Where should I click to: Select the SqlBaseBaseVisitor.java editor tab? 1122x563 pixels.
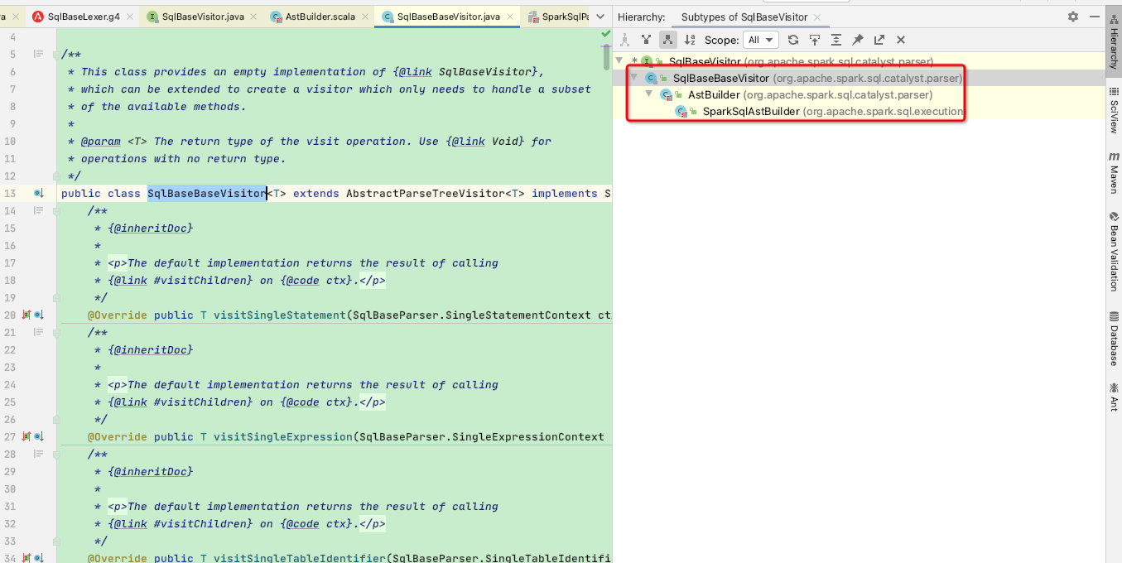coord(449,17)
